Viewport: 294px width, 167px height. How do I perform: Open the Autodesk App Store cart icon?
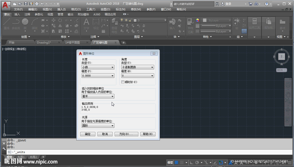pyautogui.click(x=251, y=4)
